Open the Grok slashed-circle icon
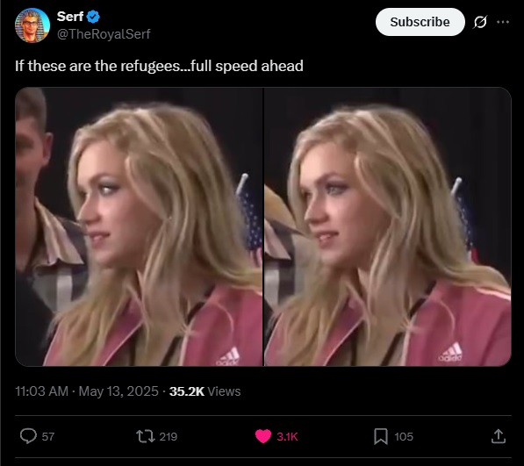 [480, 22]
